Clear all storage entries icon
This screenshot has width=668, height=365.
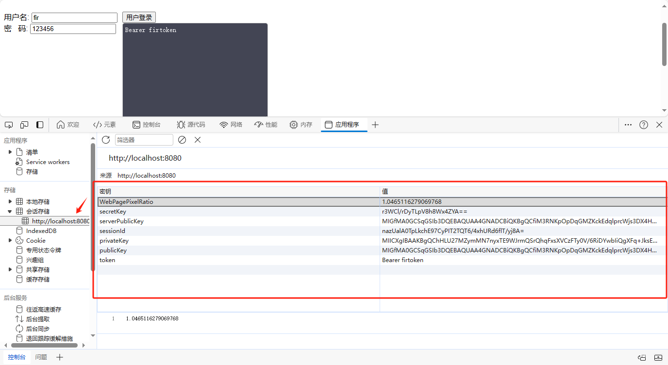(182, 140)
